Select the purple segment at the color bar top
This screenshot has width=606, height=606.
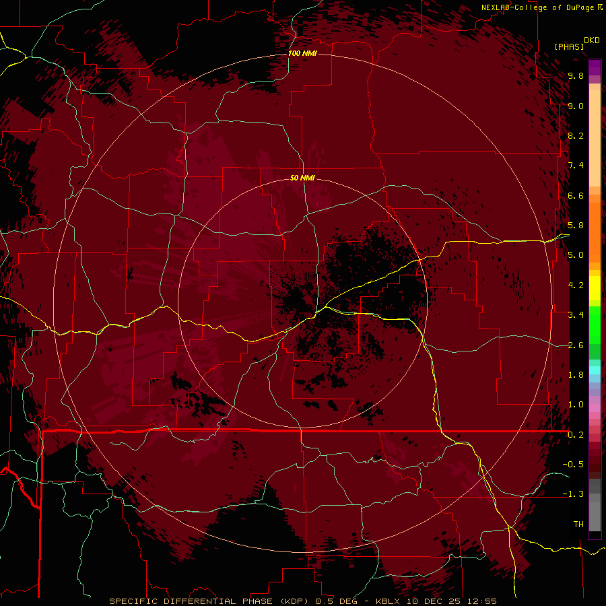tap(595, 67)
